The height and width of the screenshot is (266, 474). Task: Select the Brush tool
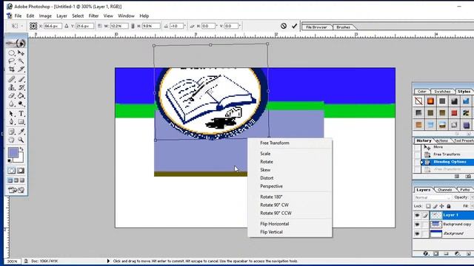point(21,79)
